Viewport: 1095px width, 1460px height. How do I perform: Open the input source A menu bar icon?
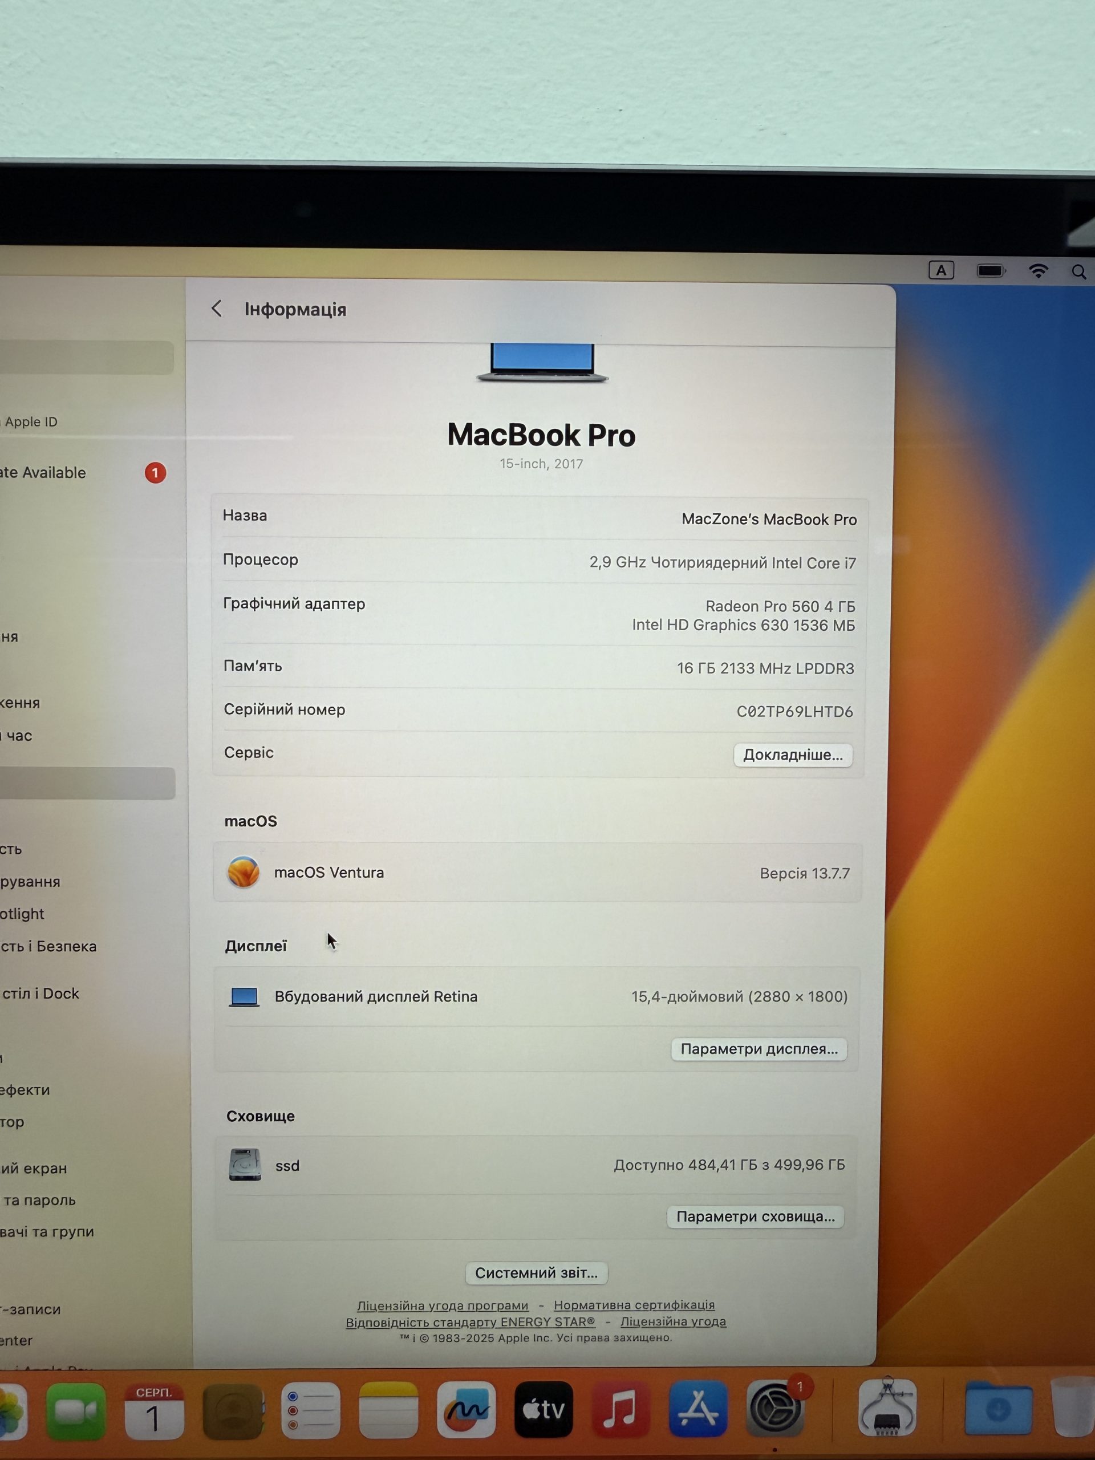click(x=941, y=270)
